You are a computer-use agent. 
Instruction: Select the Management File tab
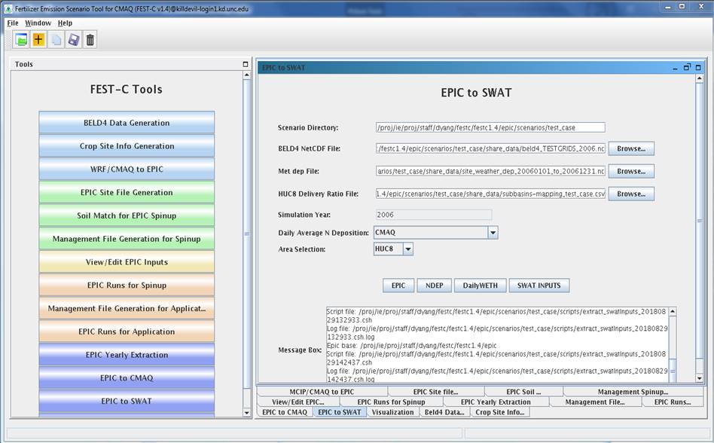tap(595, 402)
